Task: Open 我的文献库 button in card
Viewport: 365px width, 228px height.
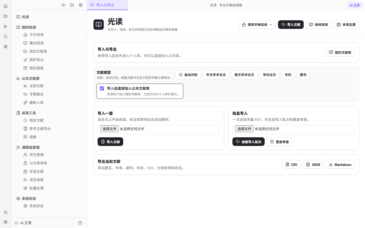Action: 340,52
